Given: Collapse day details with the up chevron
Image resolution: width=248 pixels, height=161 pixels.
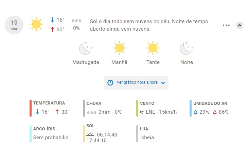Looking at the screenshot, I should [240, 25].
